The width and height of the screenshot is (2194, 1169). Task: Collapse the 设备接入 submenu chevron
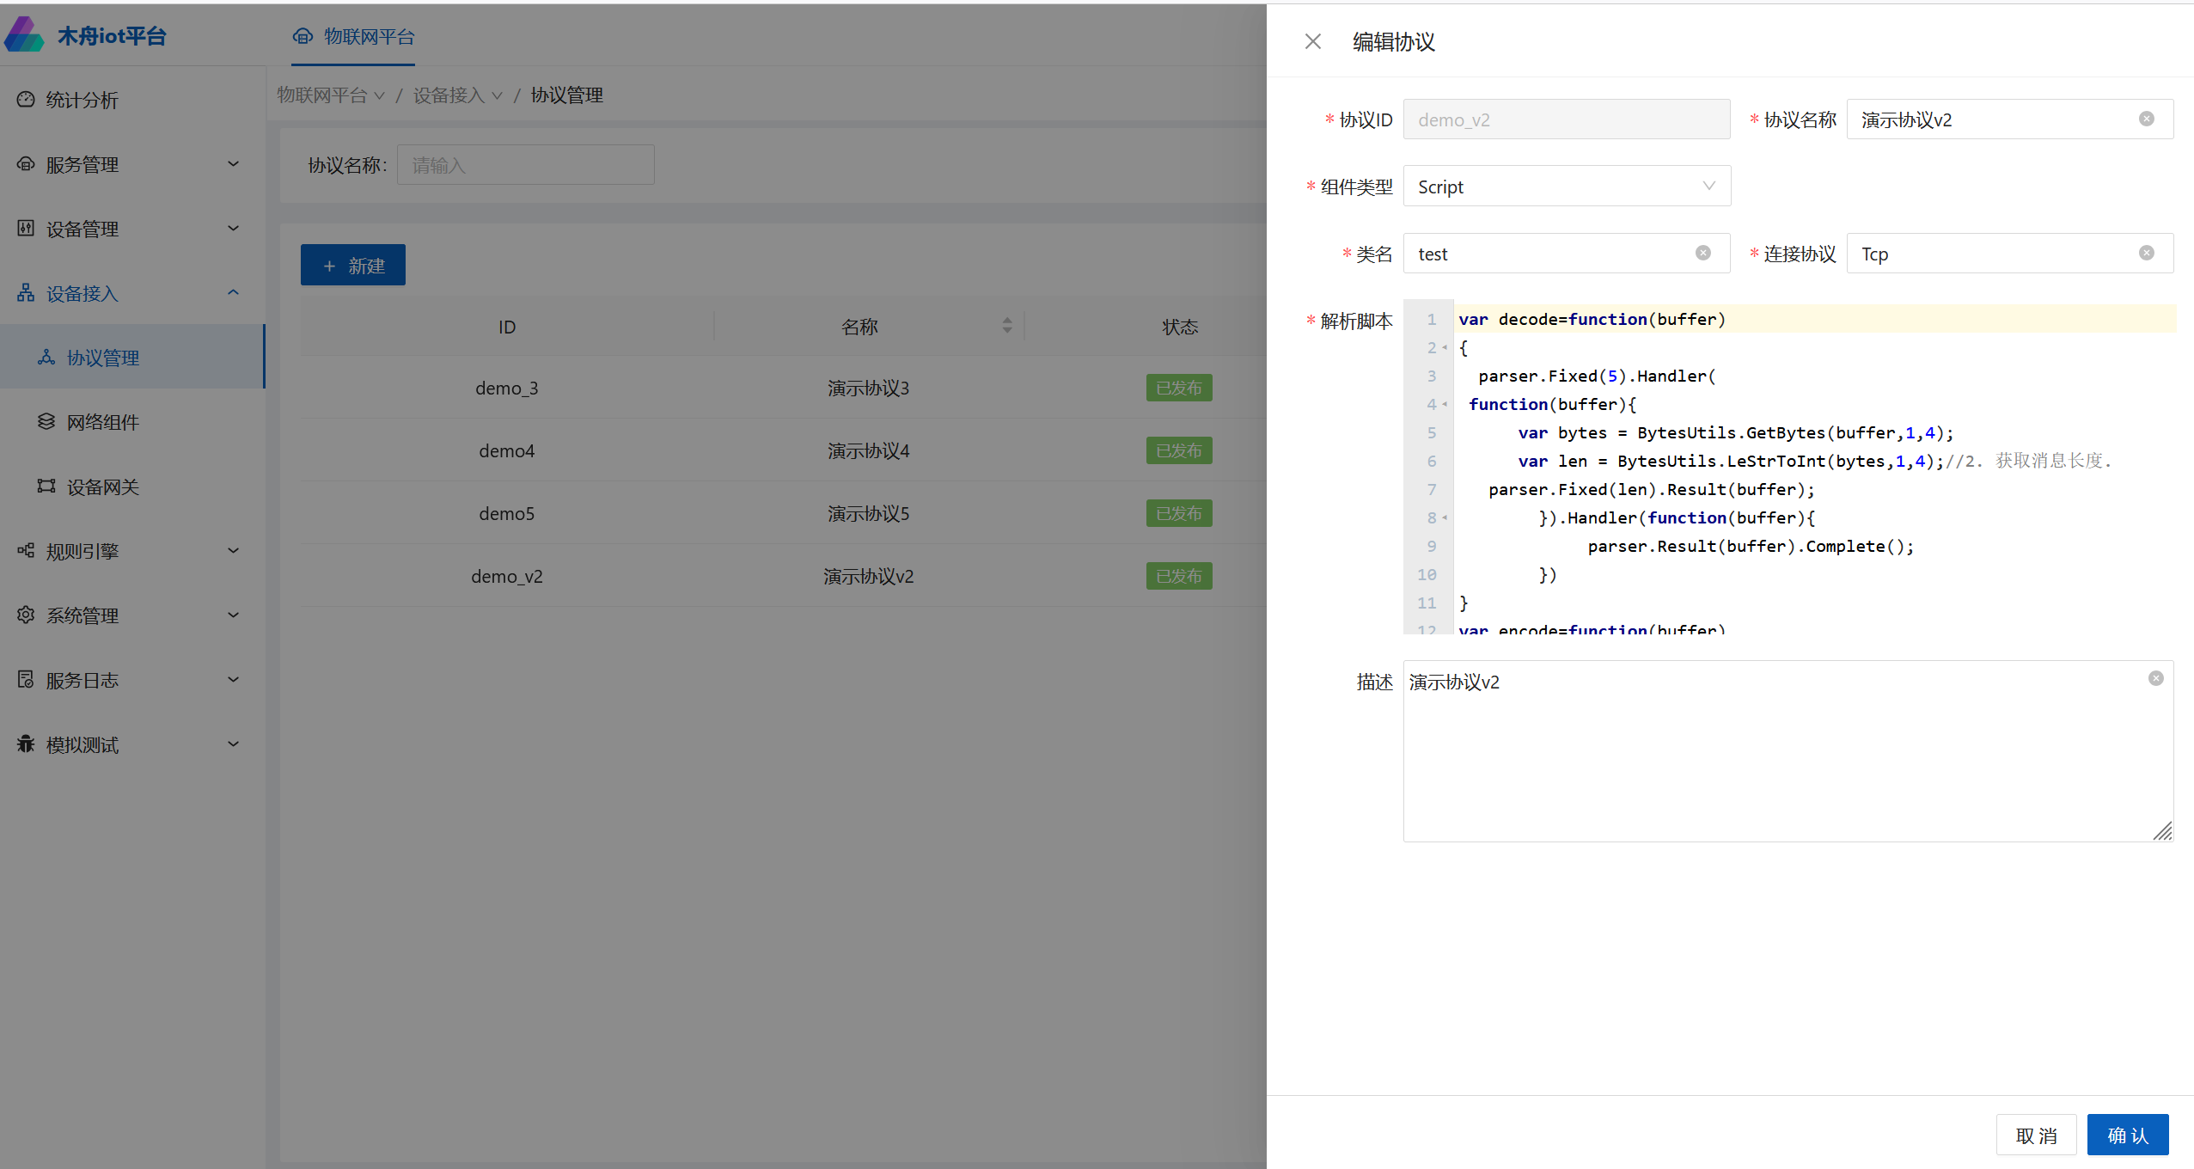pos(233,292)
